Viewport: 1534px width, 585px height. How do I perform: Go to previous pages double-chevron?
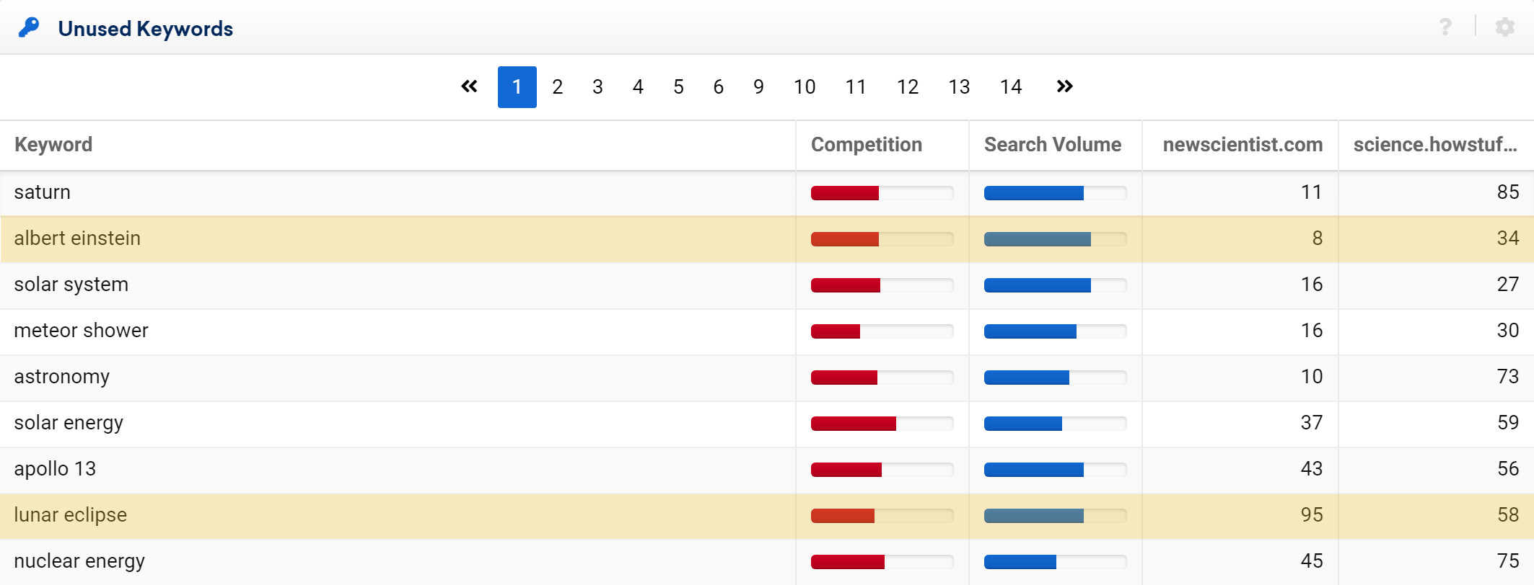tap(469, 87)
